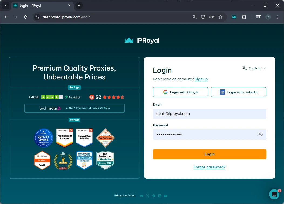Open the media controls toolbar icon
This screenshot has width=284, height=204.
point(258,17)
